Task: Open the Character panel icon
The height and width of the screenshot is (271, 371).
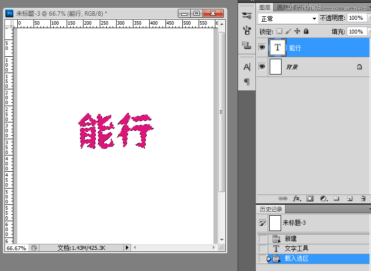Action: point(247,67)
